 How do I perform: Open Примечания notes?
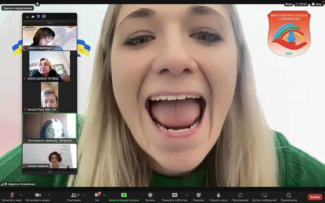click(289, 197)
